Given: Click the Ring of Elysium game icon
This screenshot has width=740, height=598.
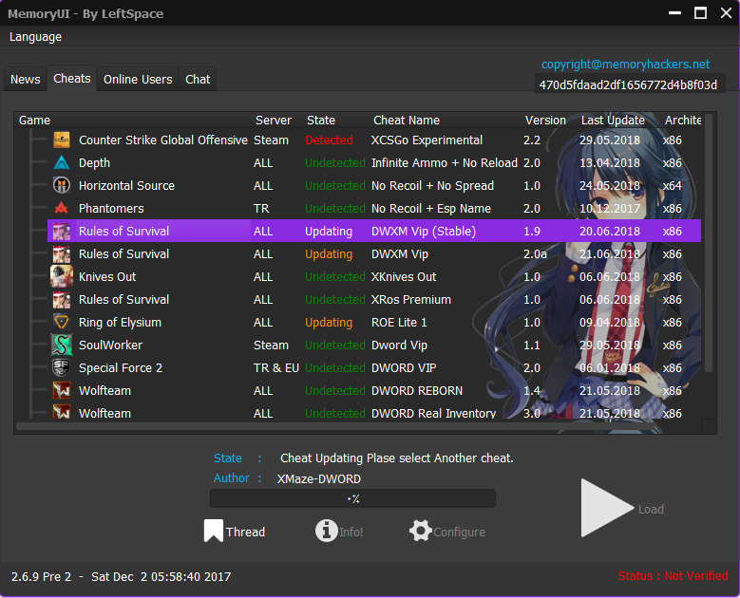Looking at the screenshot, I should click(x=62, y=322).
